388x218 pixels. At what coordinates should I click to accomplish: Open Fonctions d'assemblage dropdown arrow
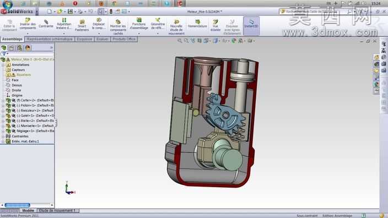[139, 33]
